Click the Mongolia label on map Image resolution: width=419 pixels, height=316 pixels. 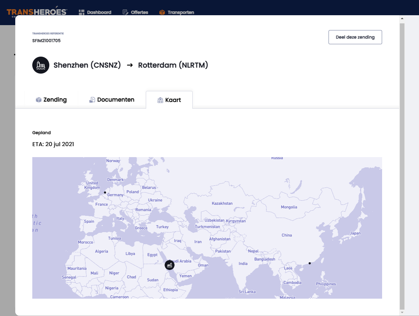pos(289,207)
